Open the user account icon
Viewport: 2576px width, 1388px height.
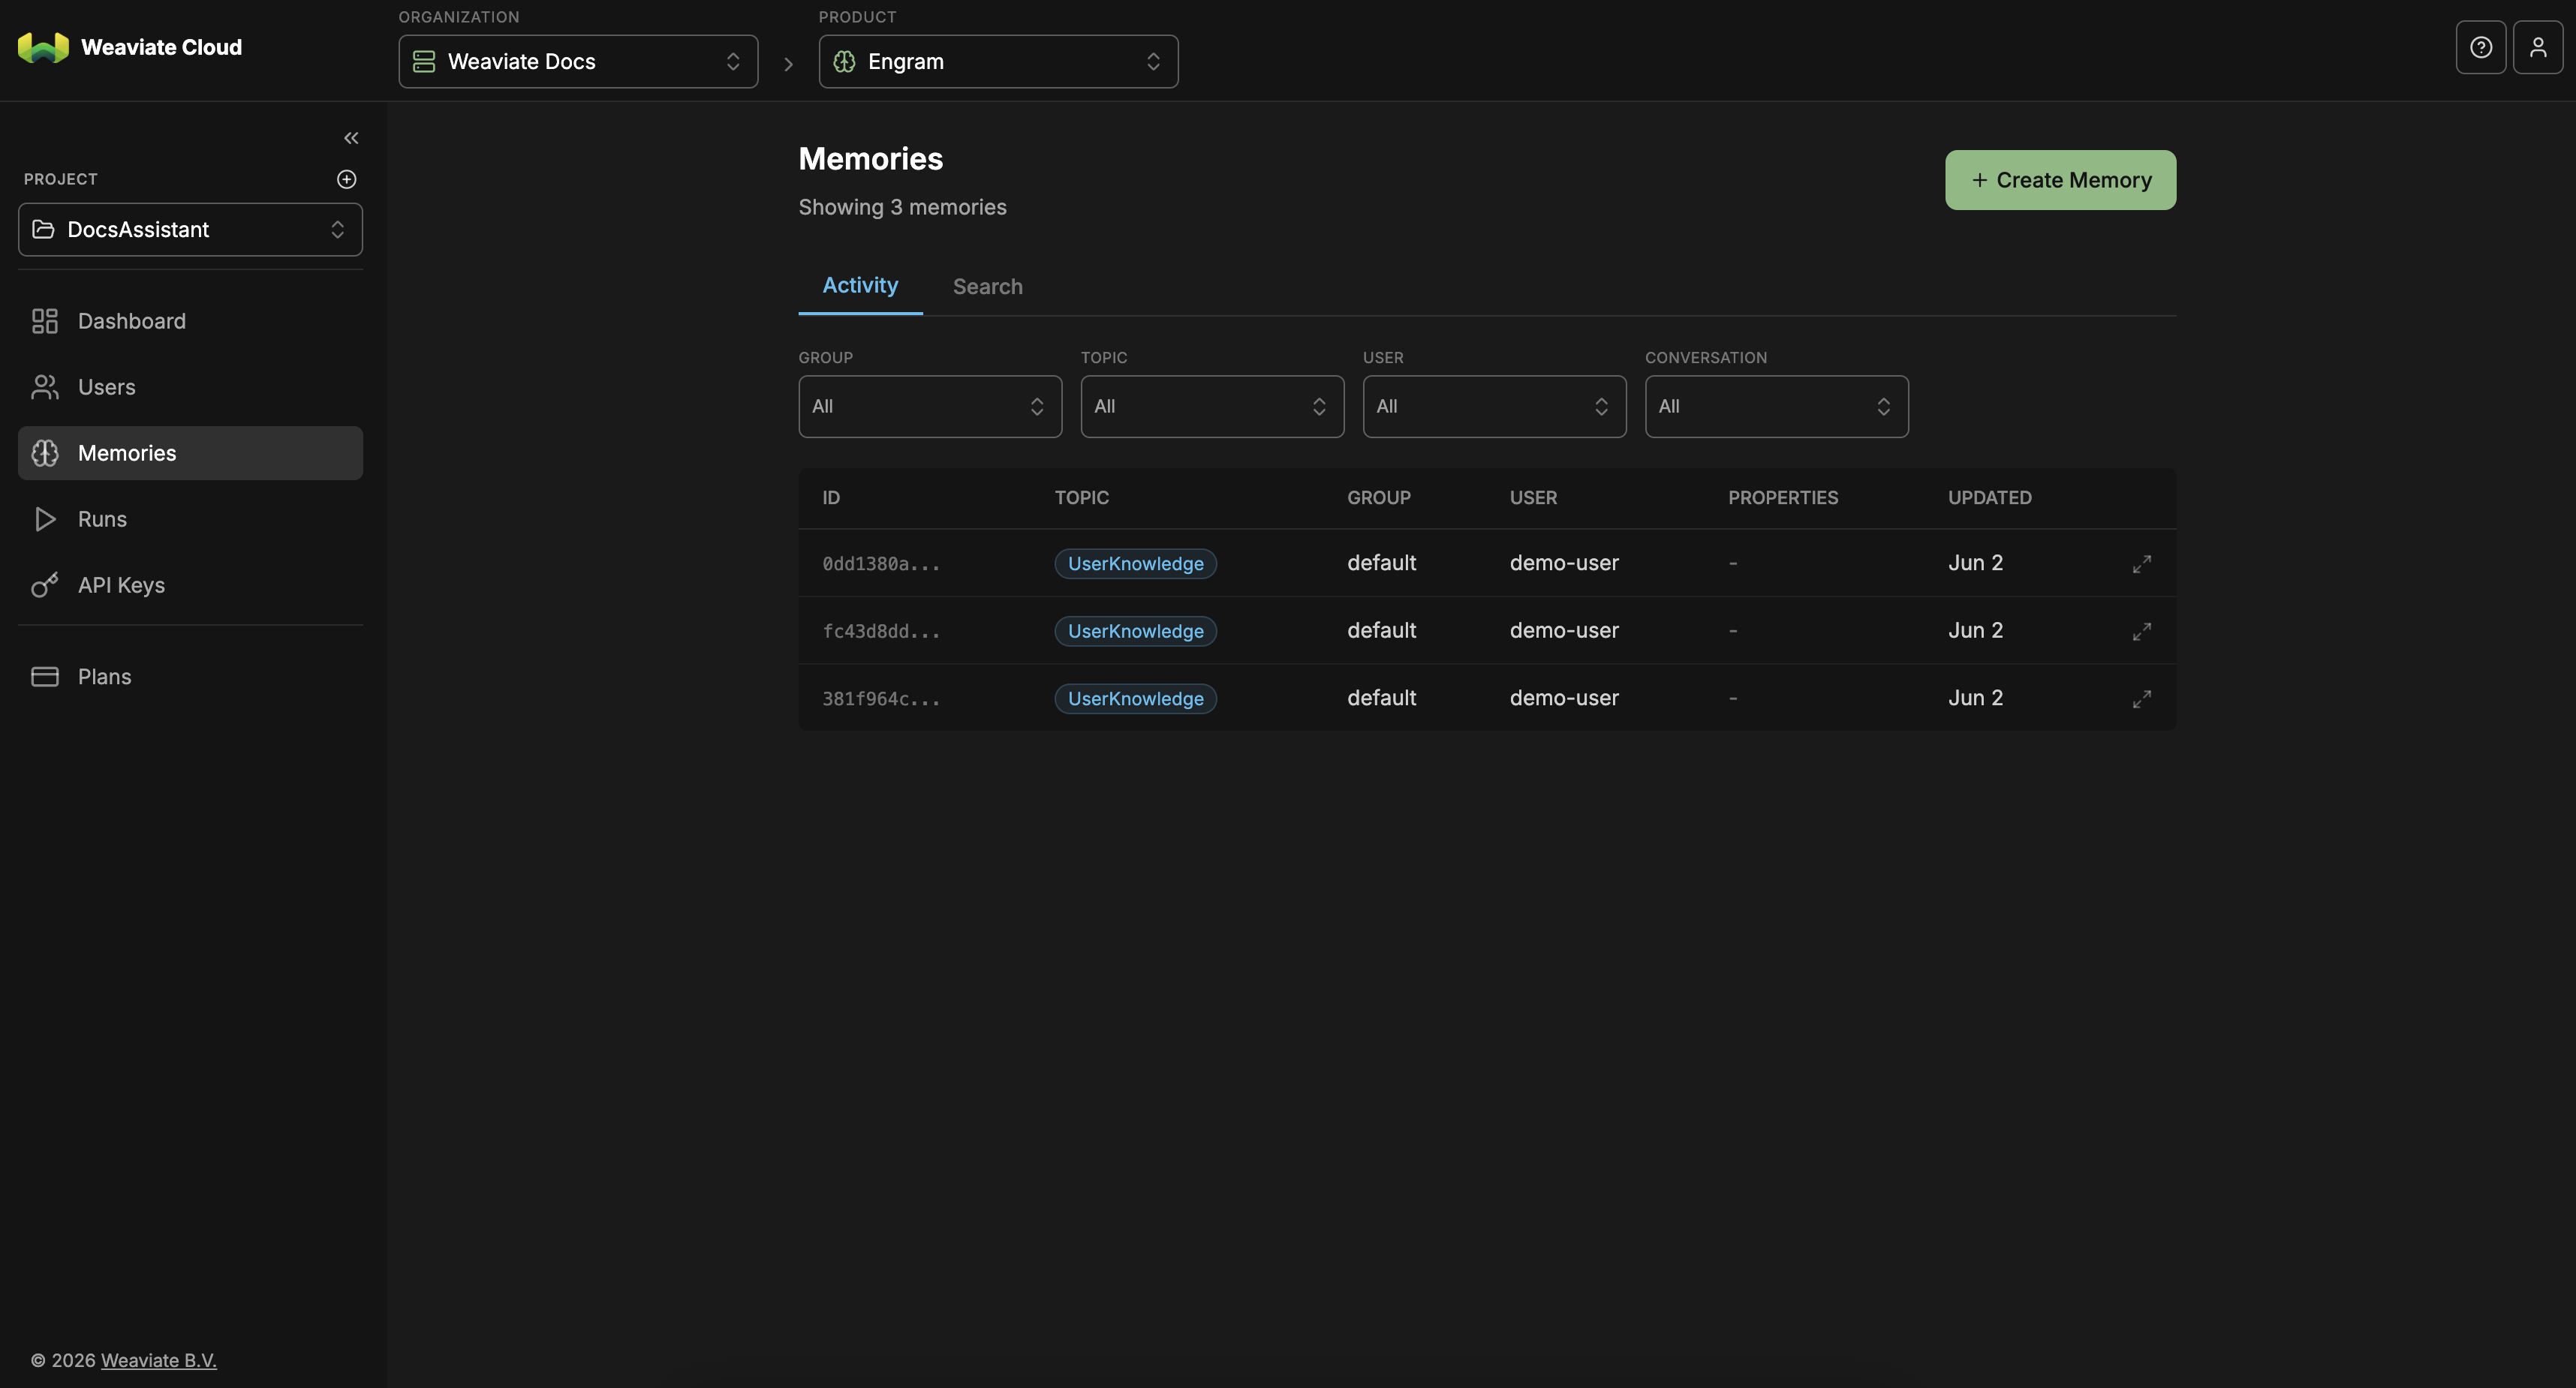[x=2538, y=47]
